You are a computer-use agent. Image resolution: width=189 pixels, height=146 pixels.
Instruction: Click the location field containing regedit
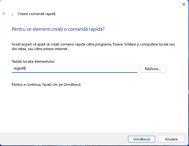point(74,69)
